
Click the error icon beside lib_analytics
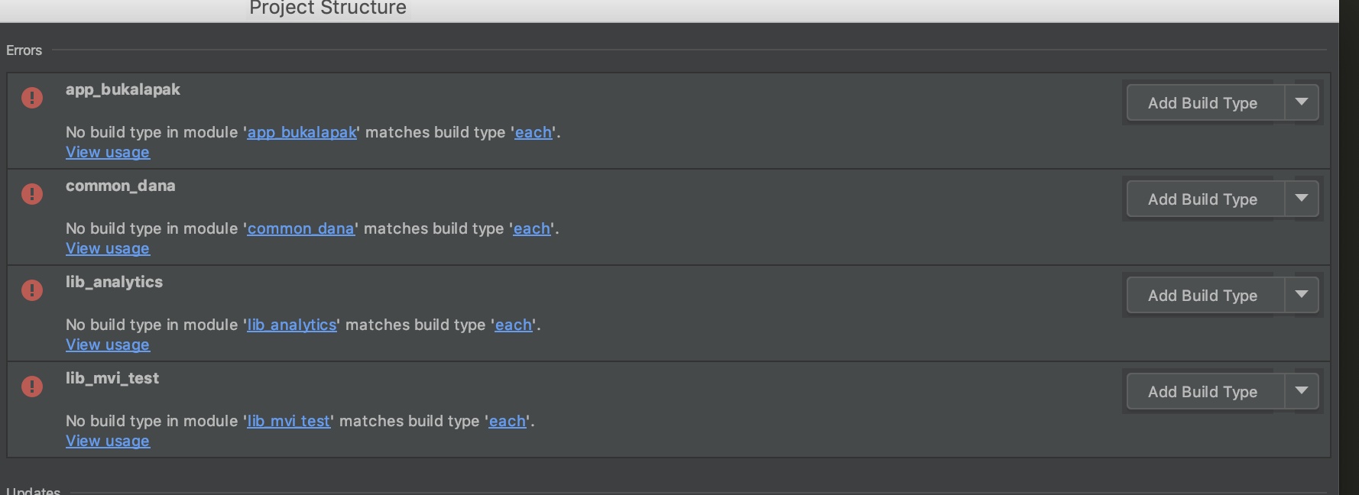click(x=32, y=290)
